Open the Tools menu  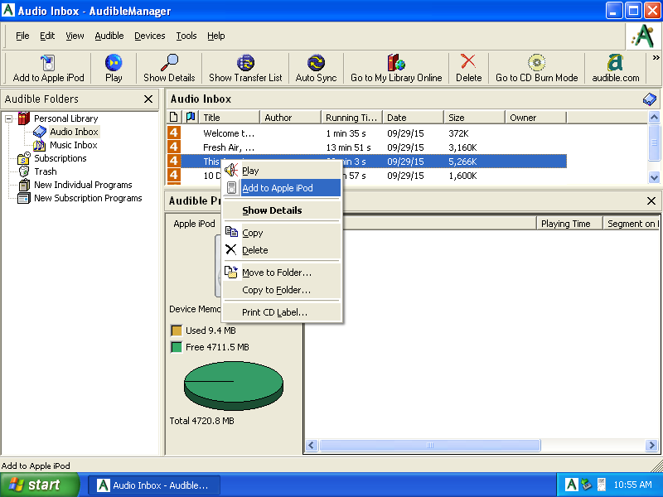click(x=186, y=36)
